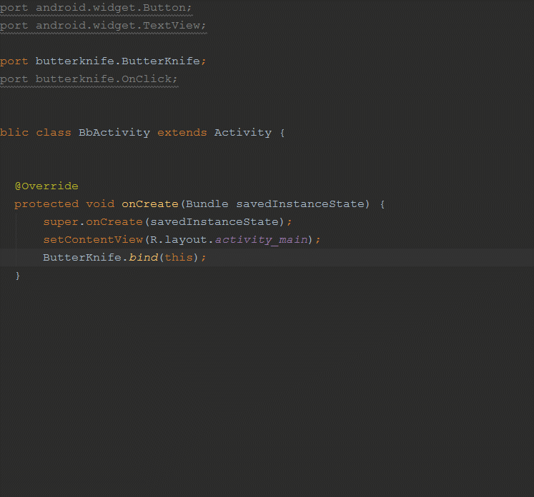Click the 'extends' keyword
This screenshot has height=497, width=534.
(x=182, y=132)
